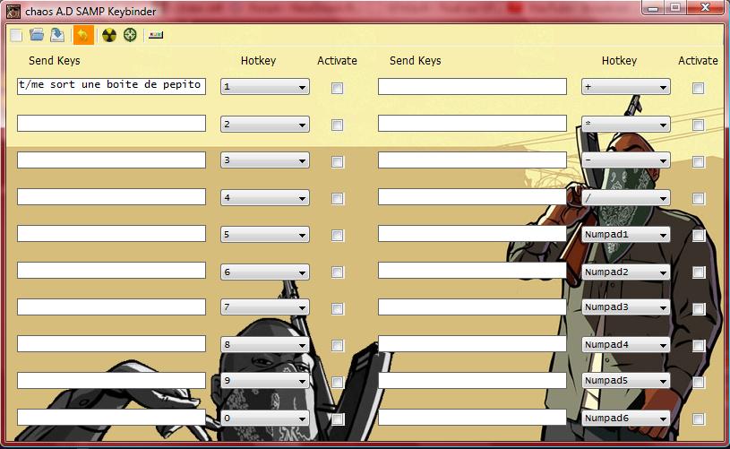Click the app icon in title bar
This screenshot has width=730, height=449.
[x=13, y=11]
